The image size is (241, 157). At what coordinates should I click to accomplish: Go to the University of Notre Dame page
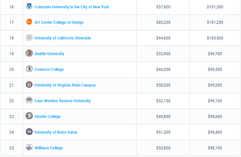(x=56, y=132)
